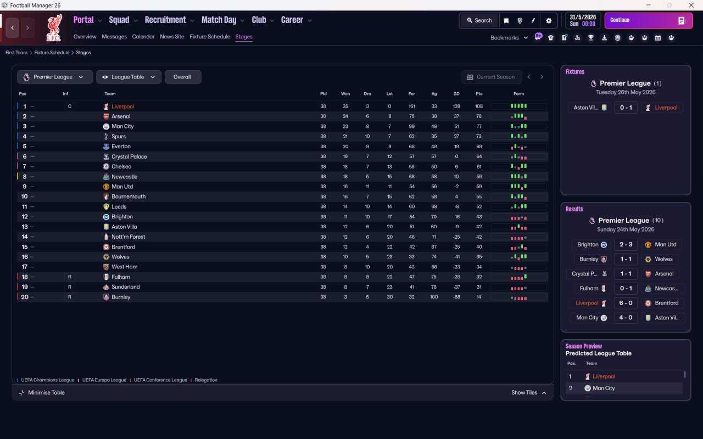Image resolution: width=703 pixels, height=439 pixels.
Task: Open the bookmark icon beside Search
Action: coord(506,20)
